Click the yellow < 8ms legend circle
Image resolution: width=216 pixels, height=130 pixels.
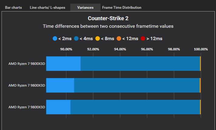pyautogui.click(x=98, y=39)
